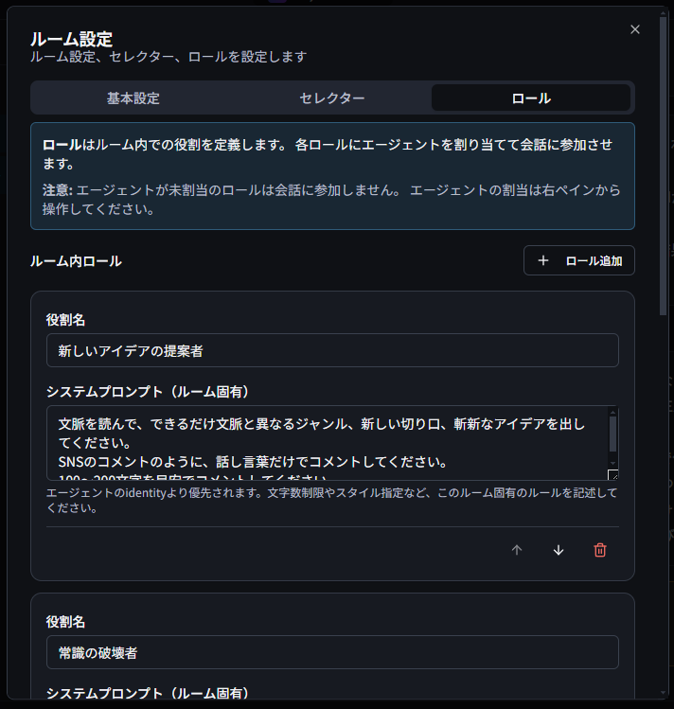Screen dimensions: 674x709
Task: Open the セレクター tab
Action: pyautogui.click(x=332, y=98)
